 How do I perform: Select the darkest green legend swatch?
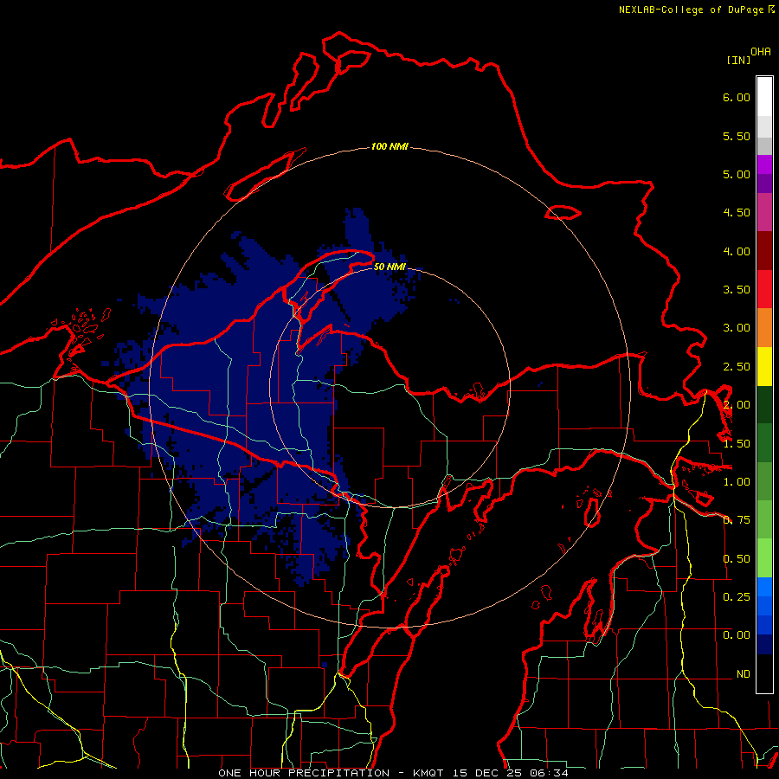coord(764,404)
